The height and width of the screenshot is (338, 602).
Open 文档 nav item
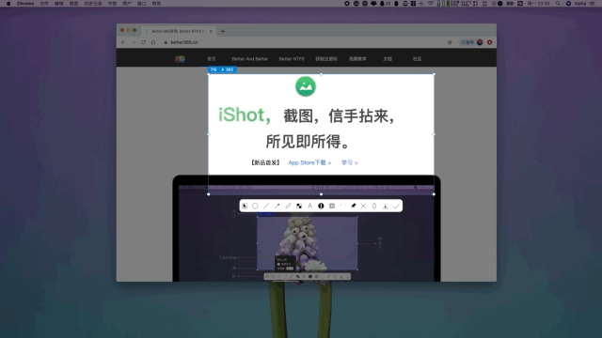388,59
